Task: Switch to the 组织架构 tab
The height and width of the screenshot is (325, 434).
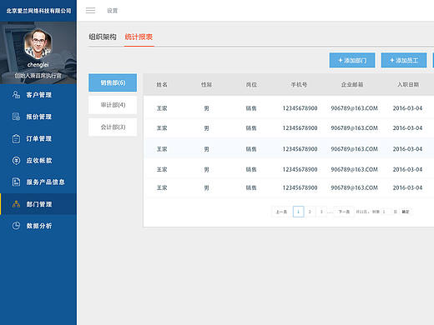Action: click(103, 37)
